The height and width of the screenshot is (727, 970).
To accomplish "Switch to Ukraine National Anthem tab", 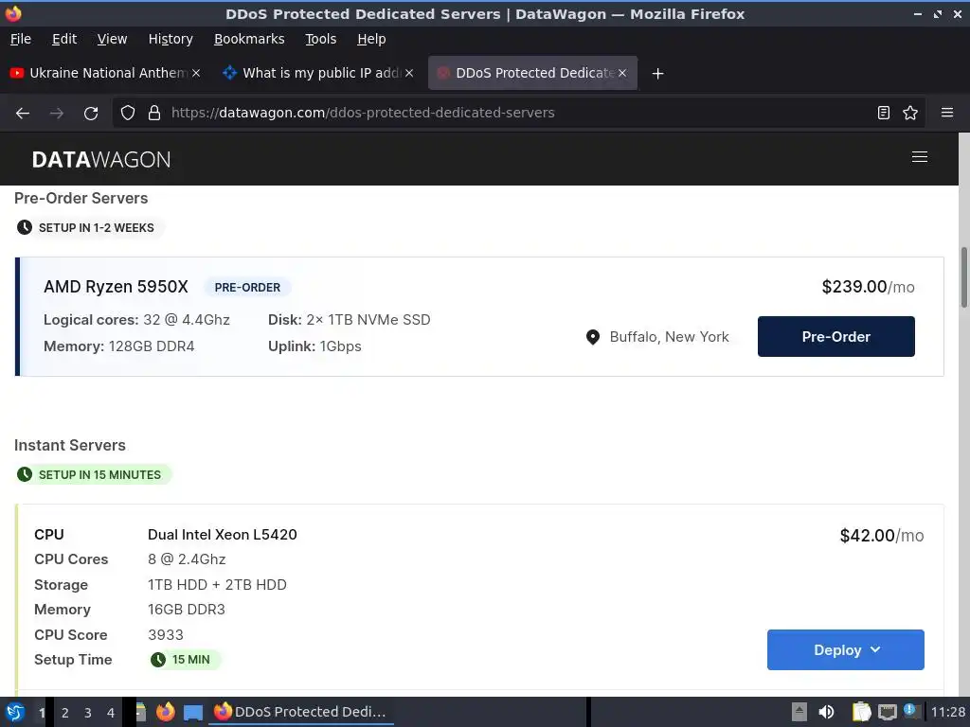I will [105, 73].
